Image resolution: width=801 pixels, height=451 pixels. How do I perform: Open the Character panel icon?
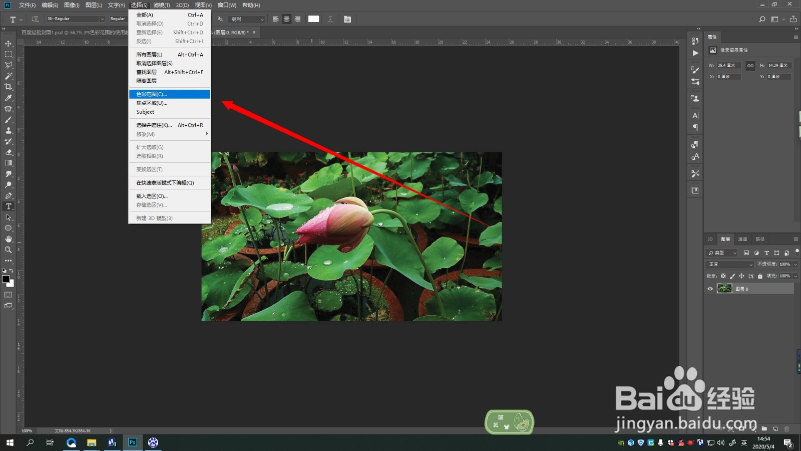695,116
